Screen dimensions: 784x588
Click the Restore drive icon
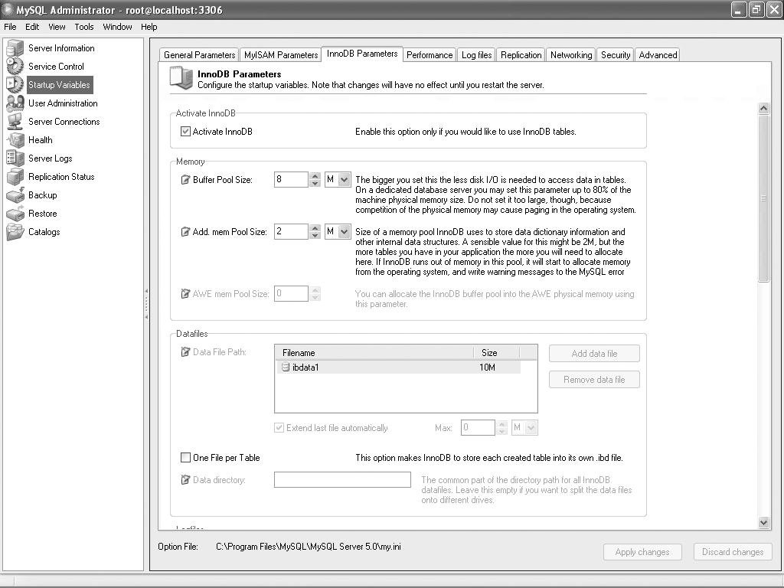tap(15, 214)
